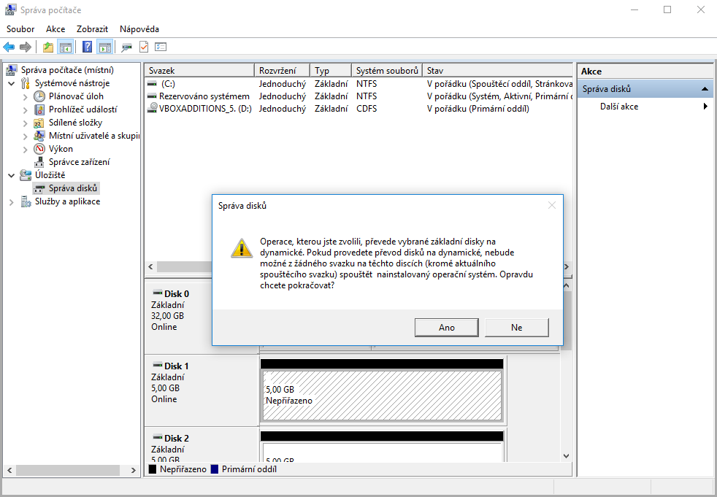The height and width of the screenshot is (497, 717).
Task: Click Ne to cancel disk conversion
Action: pyautogui.click(x=516, y=328)
